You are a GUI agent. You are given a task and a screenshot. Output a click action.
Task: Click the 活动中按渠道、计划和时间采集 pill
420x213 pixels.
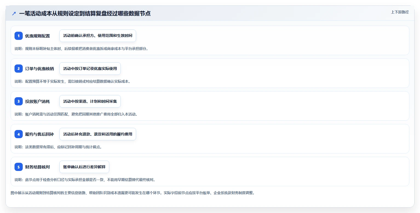(x=90, y=101)
